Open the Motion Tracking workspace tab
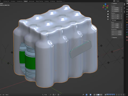 tap(39, 1)
